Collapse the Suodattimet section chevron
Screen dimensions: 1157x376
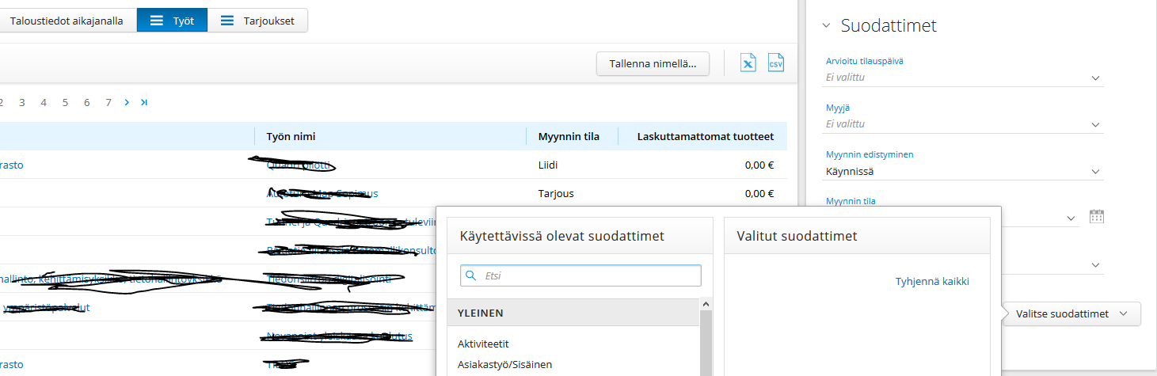point(826,25)
